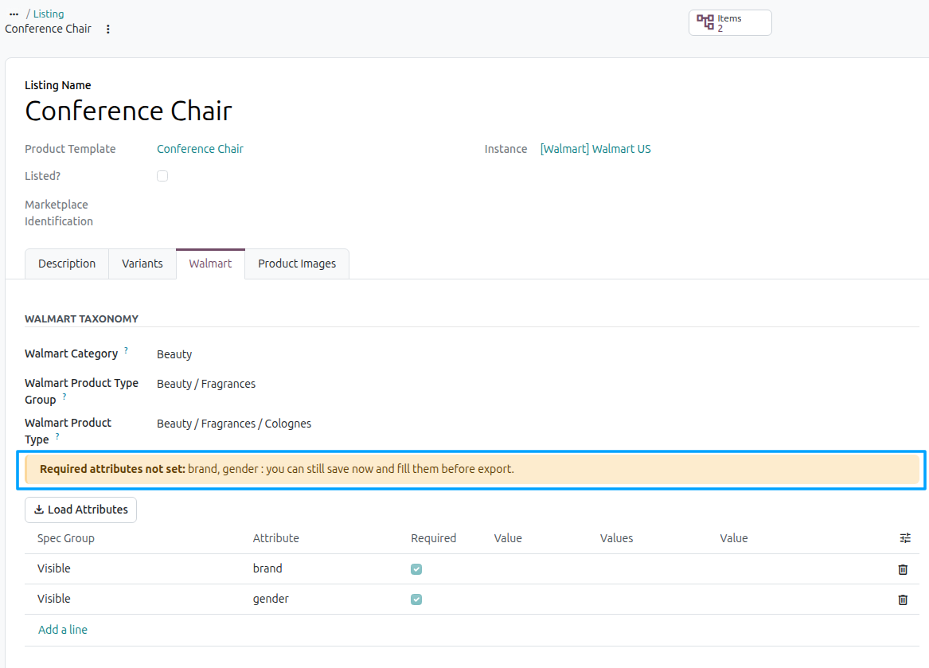Sort by the Values column header
The height and width of the screenshot is (668, 929).
617,538
